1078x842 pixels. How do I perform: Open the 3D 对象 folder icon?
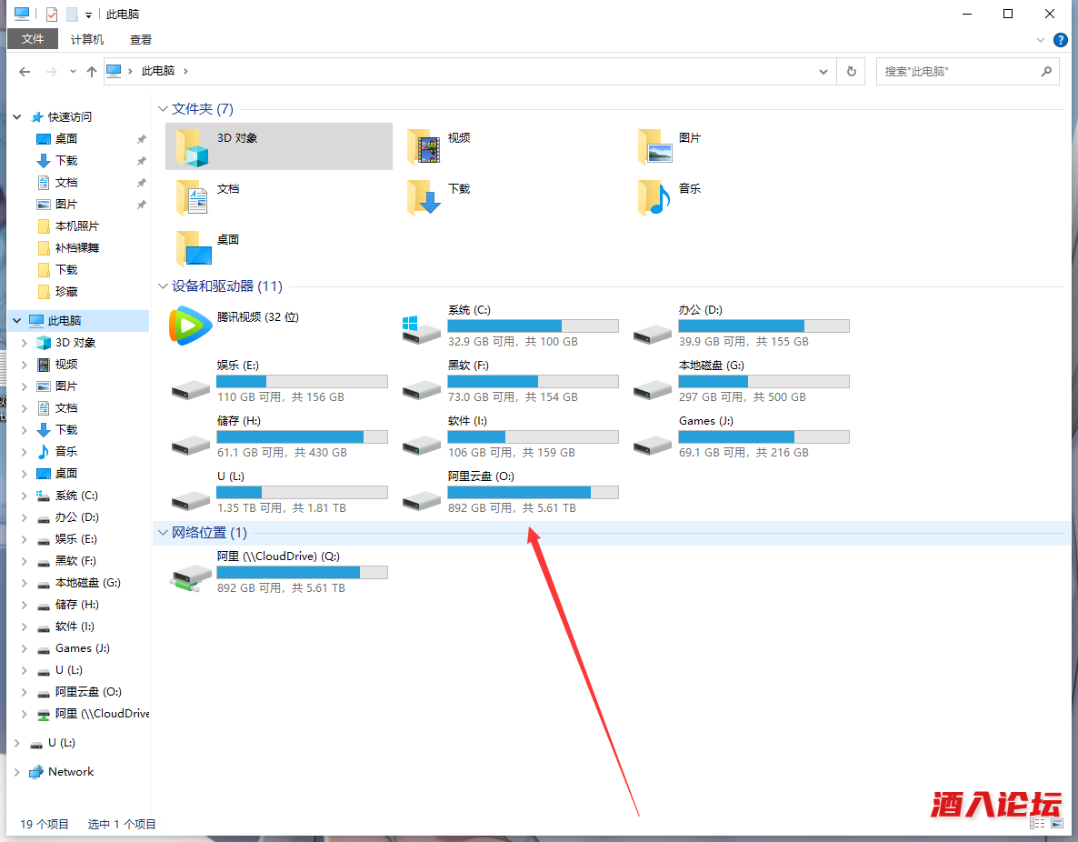pos(192,147)
